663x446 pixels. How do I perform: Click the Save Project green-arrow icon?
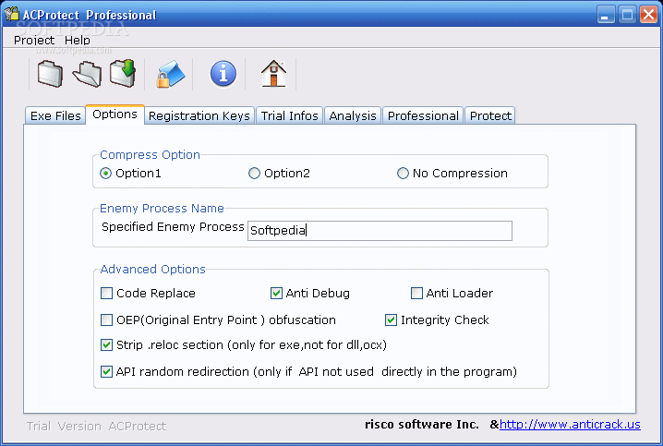(123, 73)
